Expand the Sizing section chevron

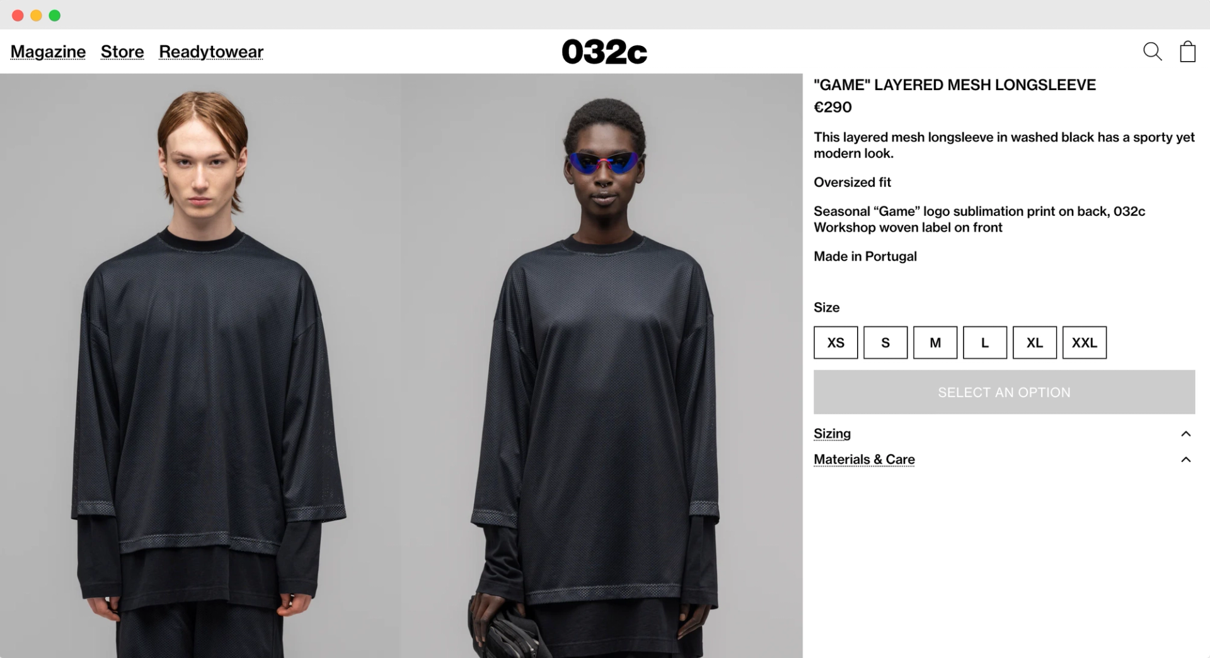coord(1185,434)
